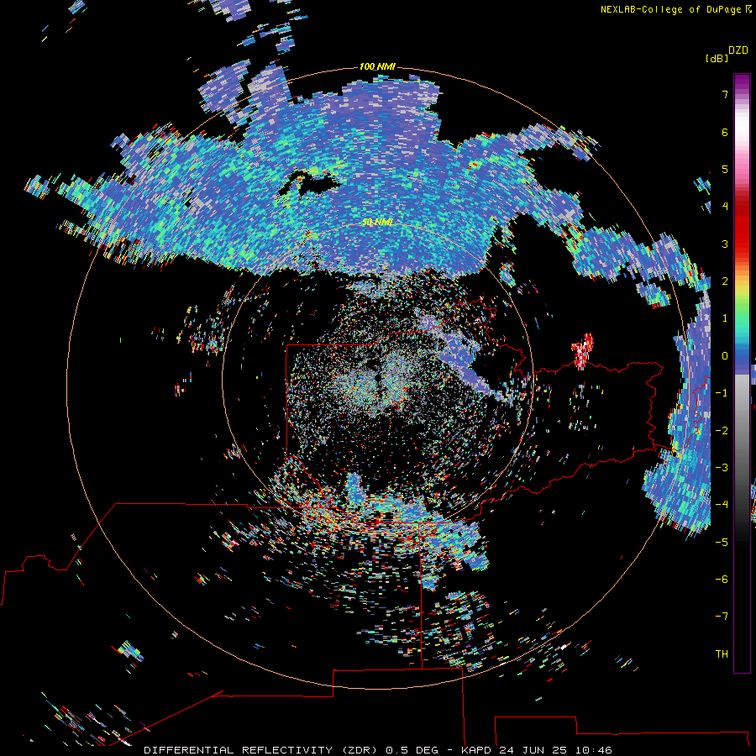Click the 6 tick label on color scale
The width and height of the screenshot is (756, 756).
point(725,132)
